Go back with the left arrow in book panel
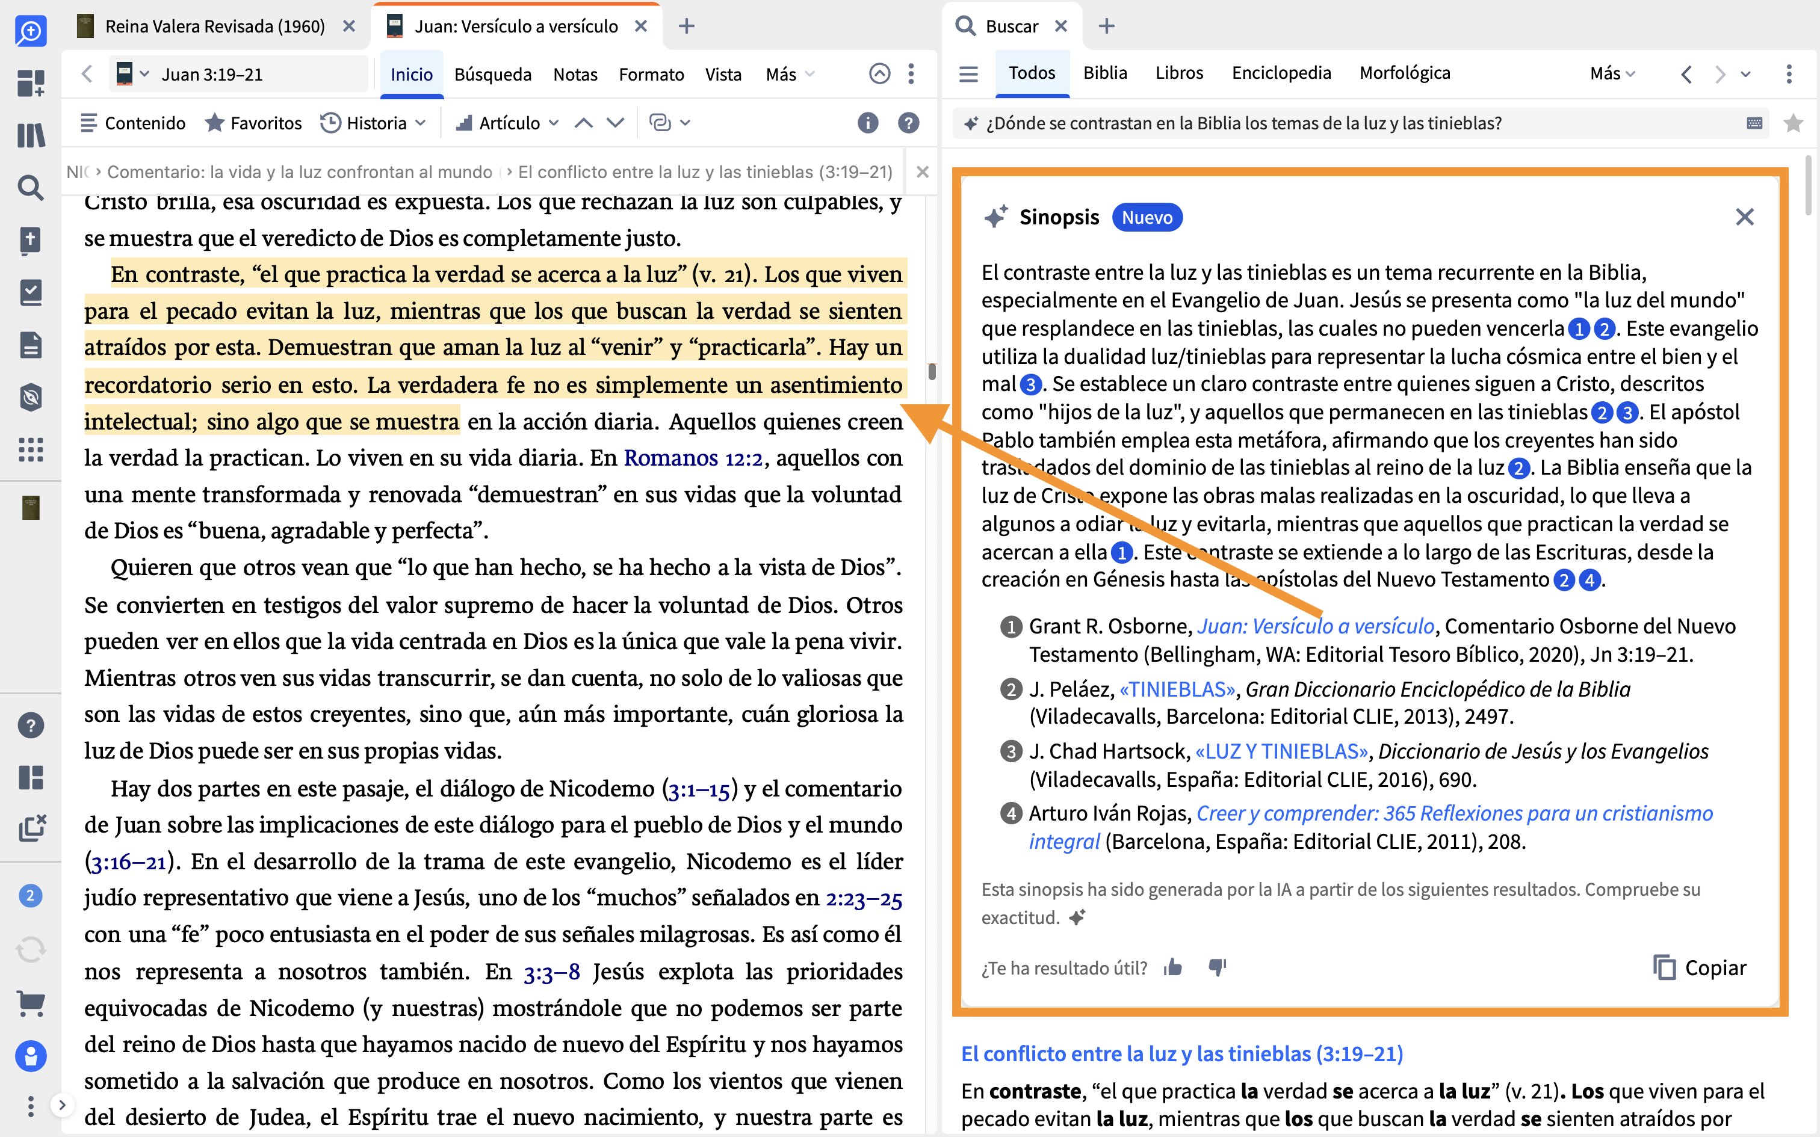Viewport: 1820px width, 1137px height. pos(87,73)
